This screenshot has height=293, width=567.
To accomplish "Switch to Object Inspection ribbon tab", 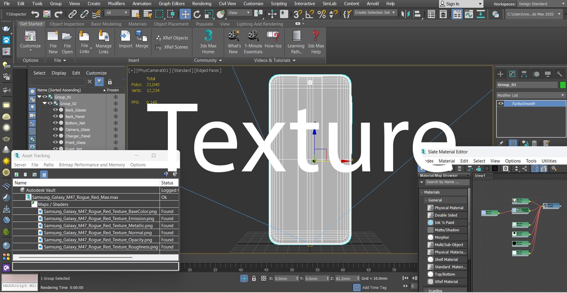I will pos(67,24).
